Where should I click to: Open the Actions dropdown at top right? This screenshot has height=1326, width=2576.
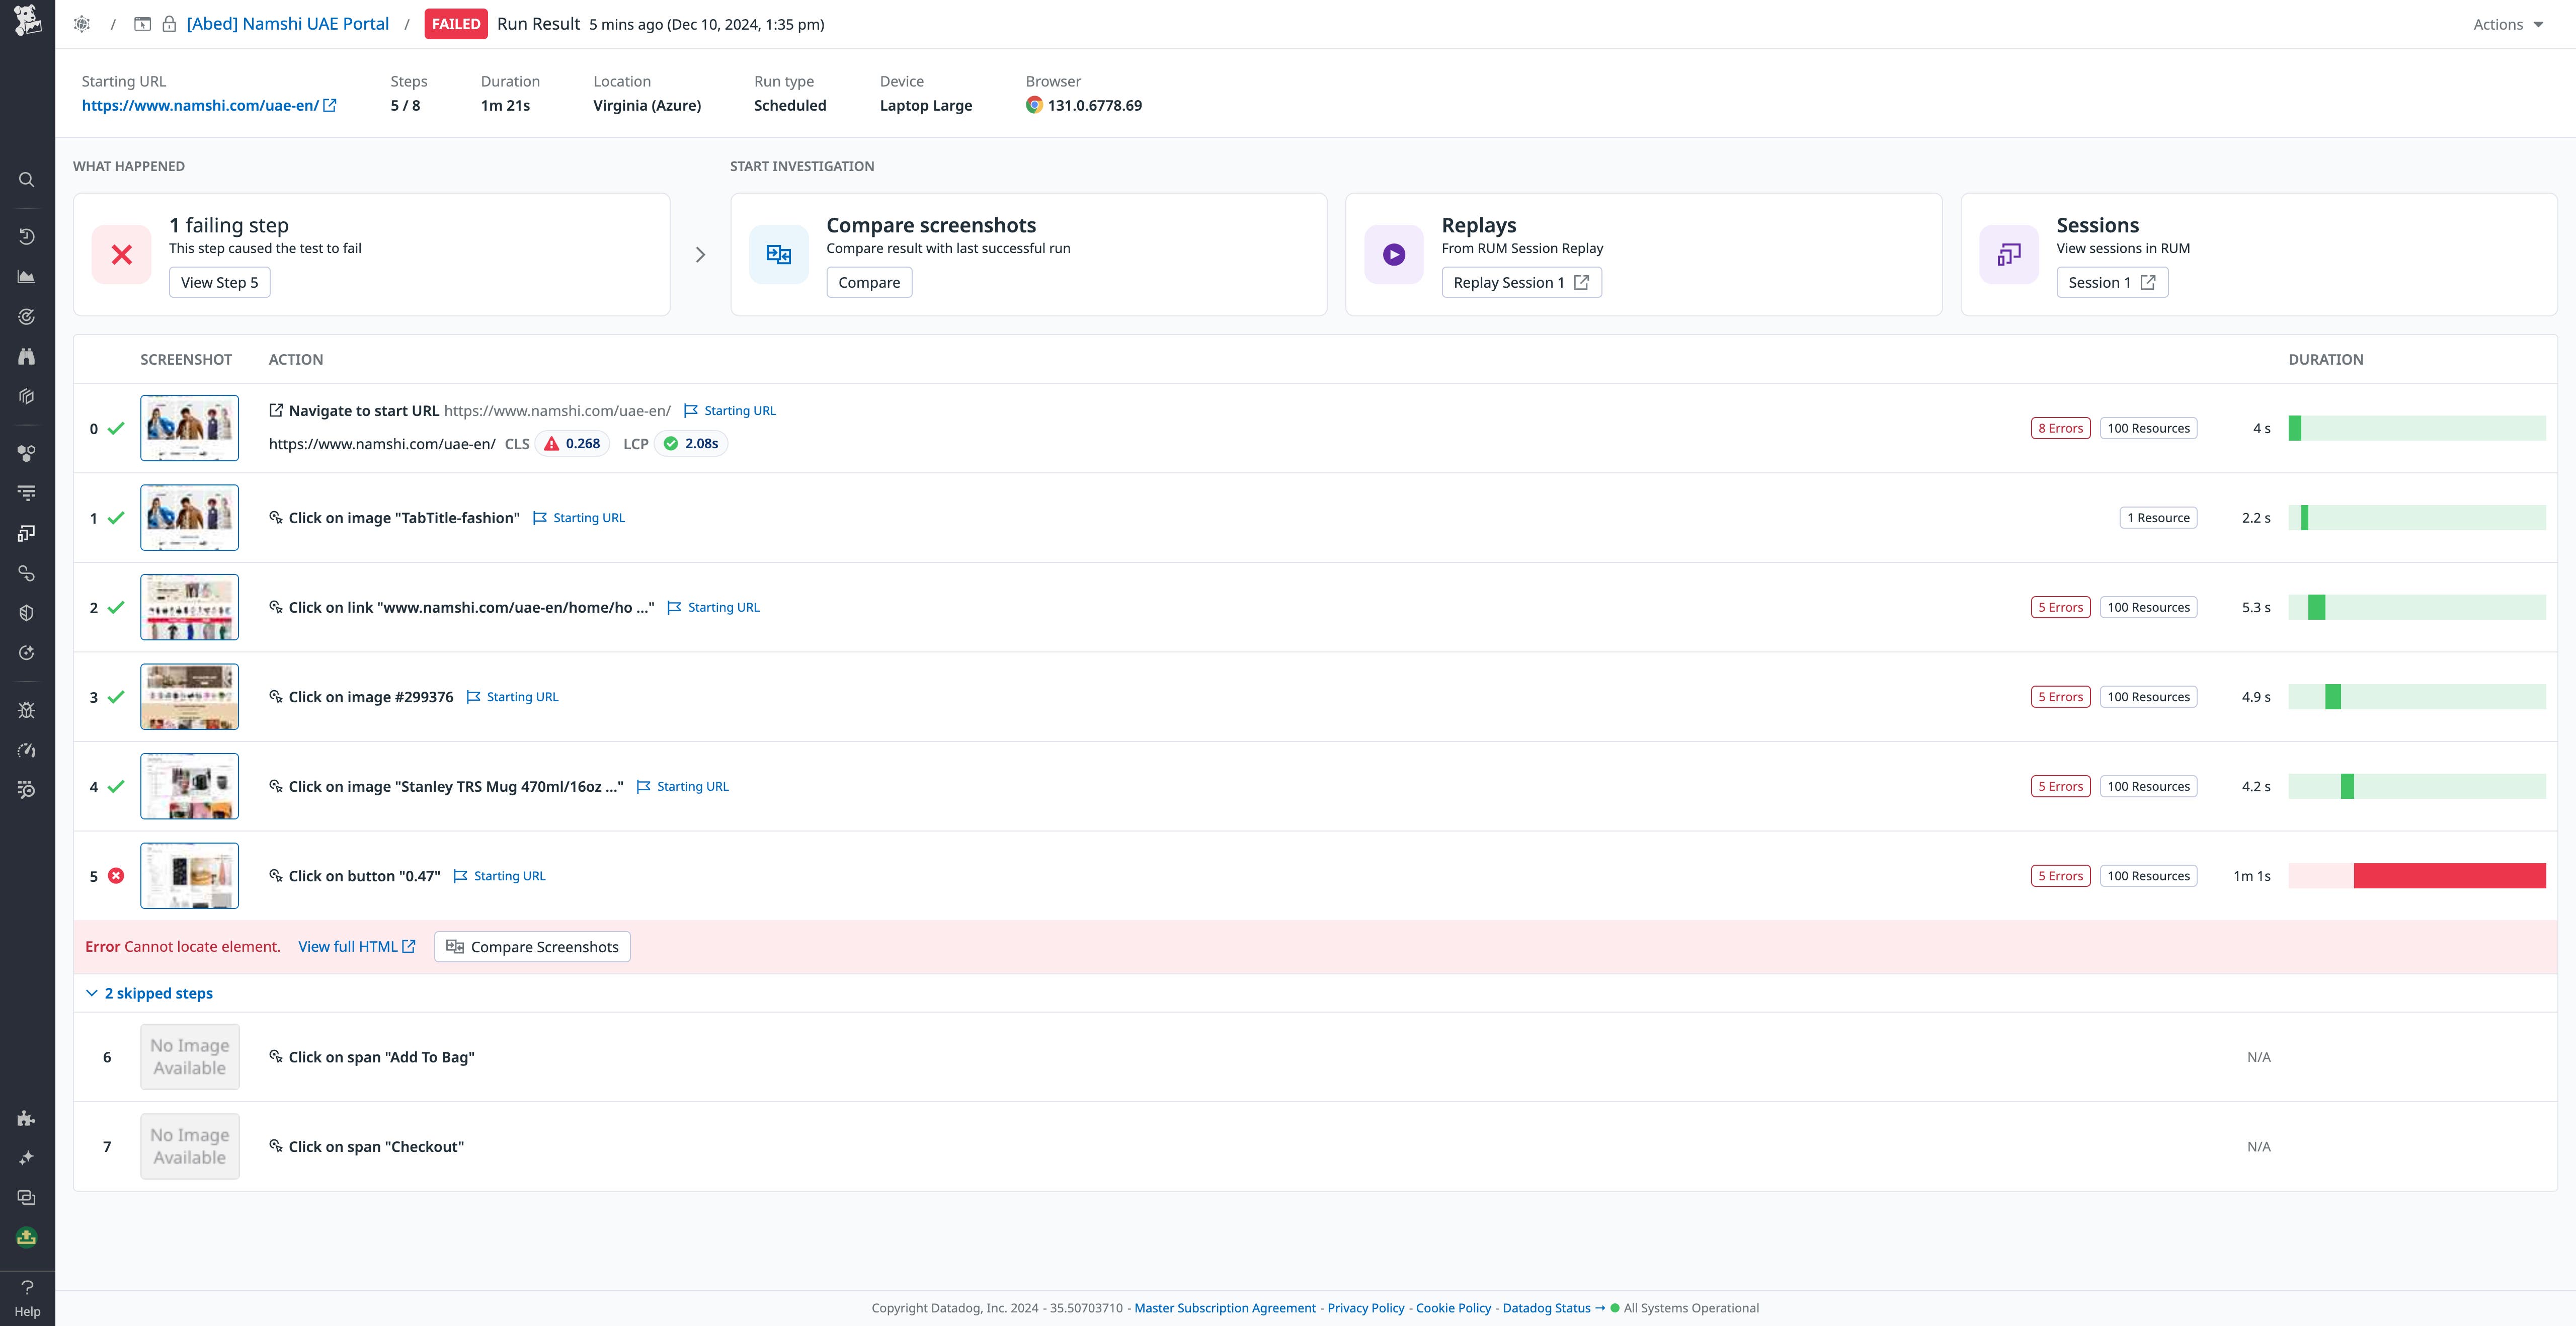coord(2505,24)
